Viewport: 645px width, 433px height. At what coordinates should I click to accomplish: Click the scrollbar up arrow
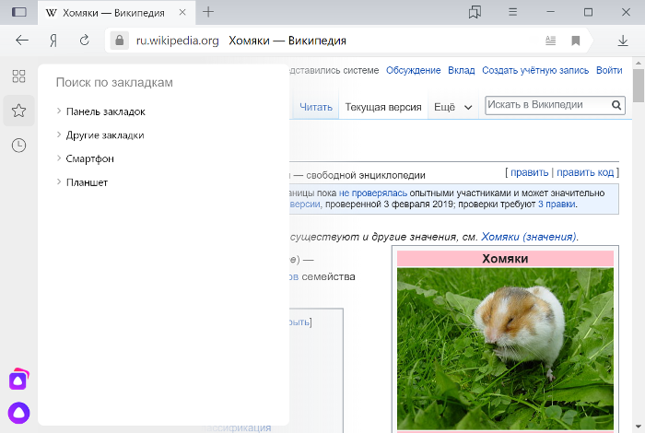(x=639, y=63)
